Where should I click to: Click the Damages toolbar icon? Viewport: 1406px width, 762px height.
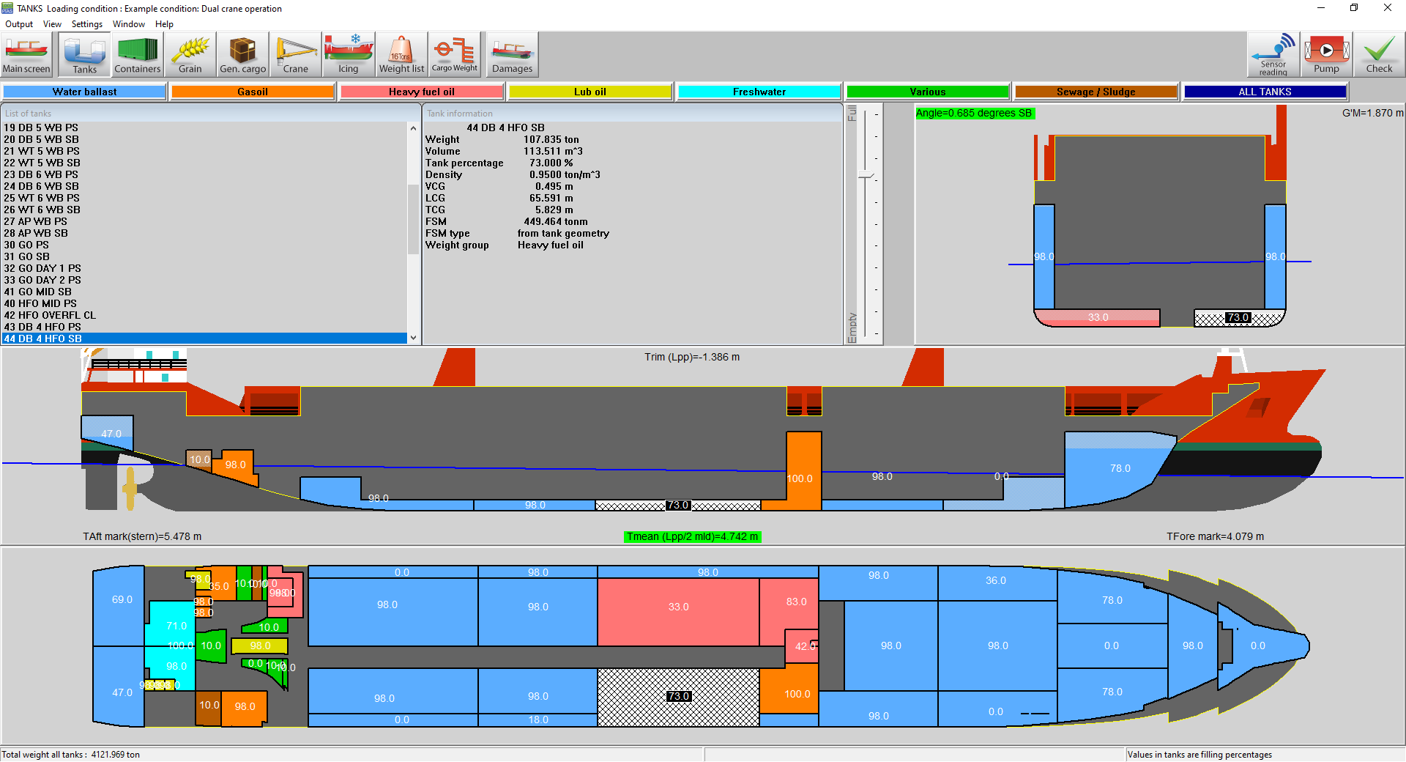pyautogui.click(x=512, y=55)
